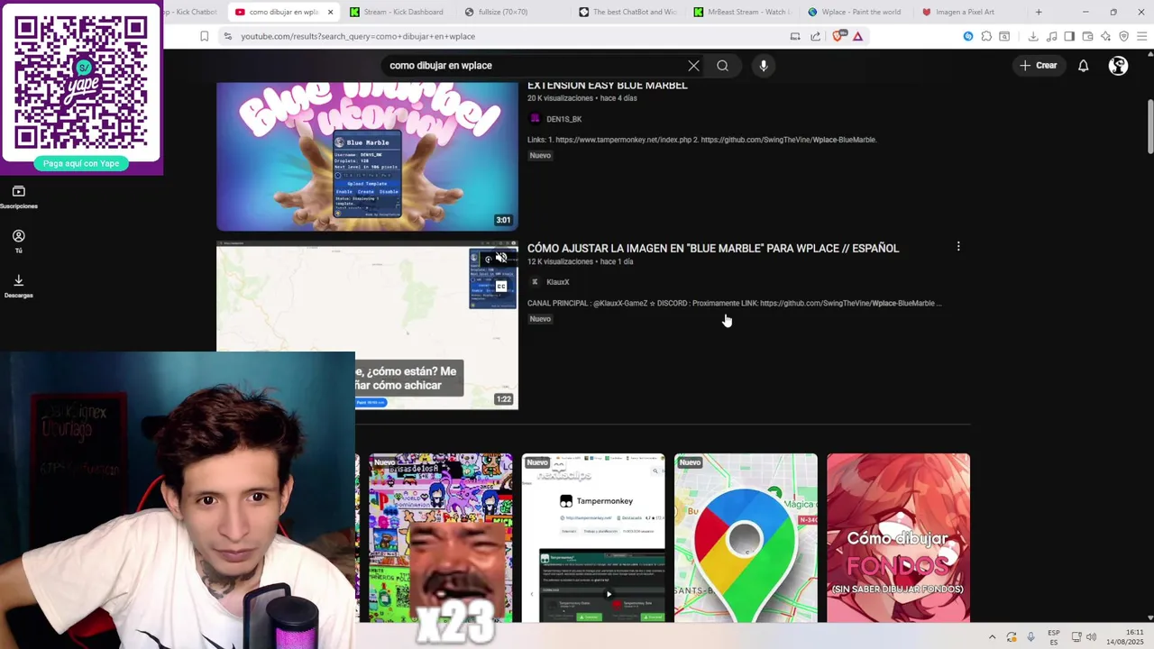Screen dimensions: 1154x649
Task: Open Brave Shields lion icon
Action: (838, 36)
